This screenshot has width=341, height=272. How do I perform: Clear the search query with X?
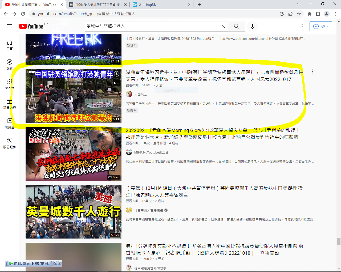pyautogui.click(x=223, y=26)
